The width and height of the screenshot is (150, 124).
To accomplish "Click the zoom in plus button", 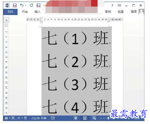I will 129,118.
